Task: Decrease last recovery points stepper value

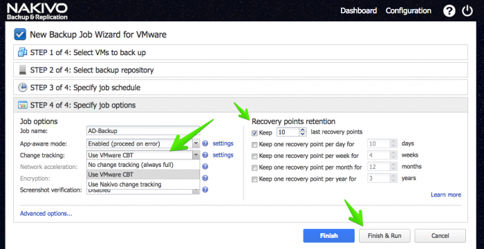Action: (x=303, y=135)
